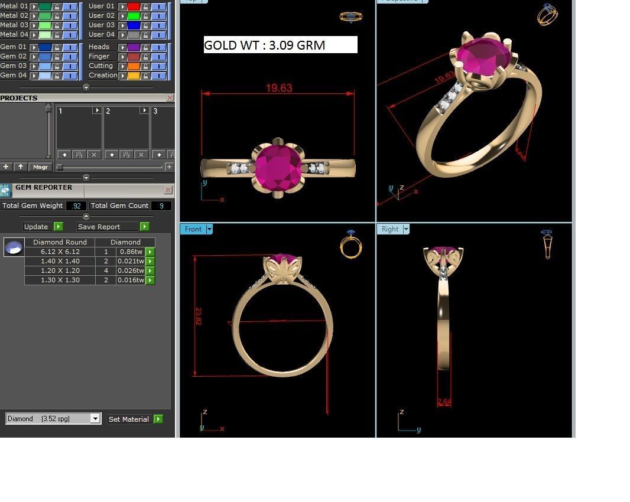Screen dimensions: 630x502
Task: Toggle visibility of the User 03 layer
Action: (159, 25)
